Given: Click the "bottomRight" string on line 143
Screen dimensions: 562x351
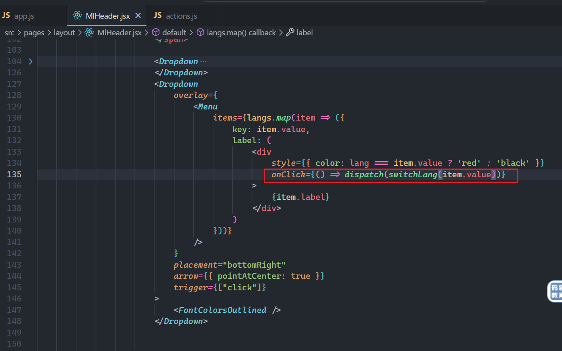Looking at the screenshot, I should 254,265.
